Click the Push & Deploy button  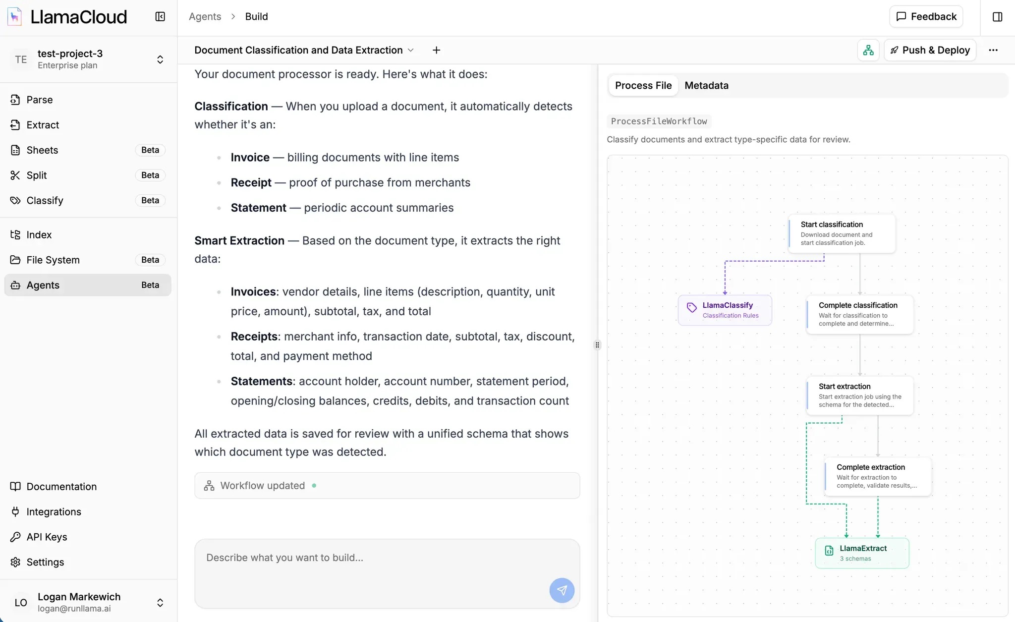929,50
